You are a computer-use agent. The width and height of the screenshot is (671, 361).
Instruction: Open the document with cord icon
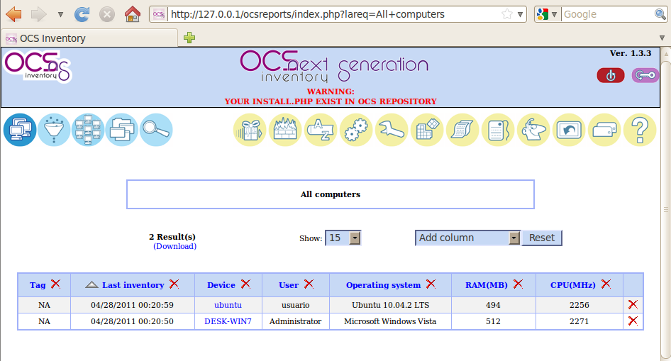point(498,130)
